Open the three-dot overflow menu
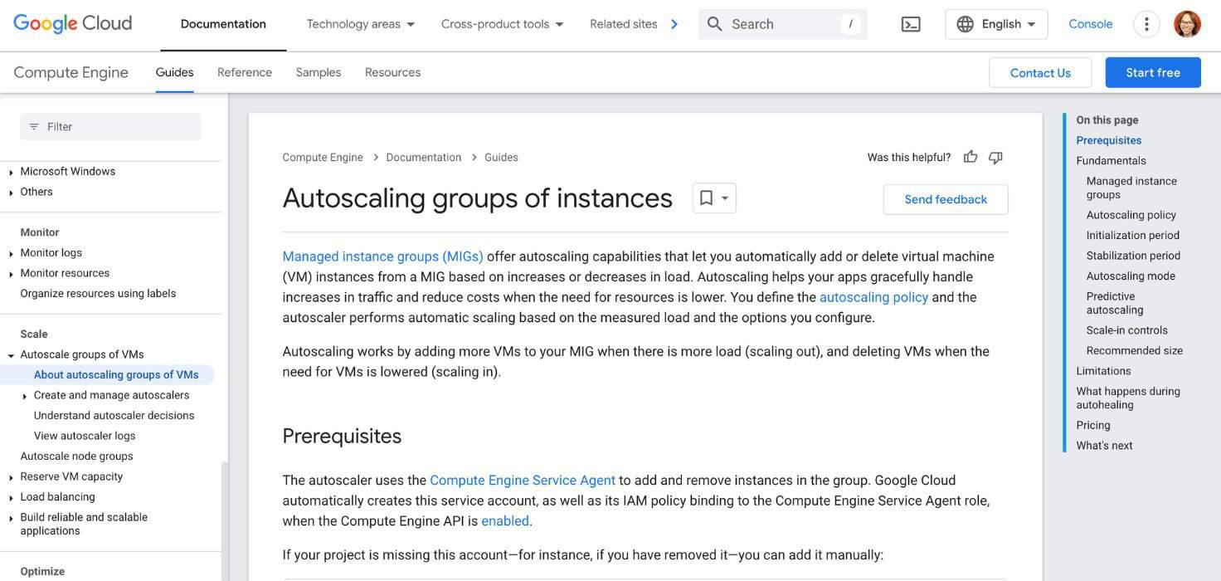 tap(1146, 23)
